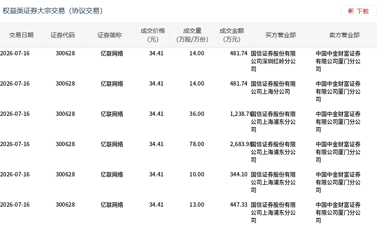Click the buyer cell in the 10.00 row
This screenshot has height=230, width=377.
click(273, 182)
